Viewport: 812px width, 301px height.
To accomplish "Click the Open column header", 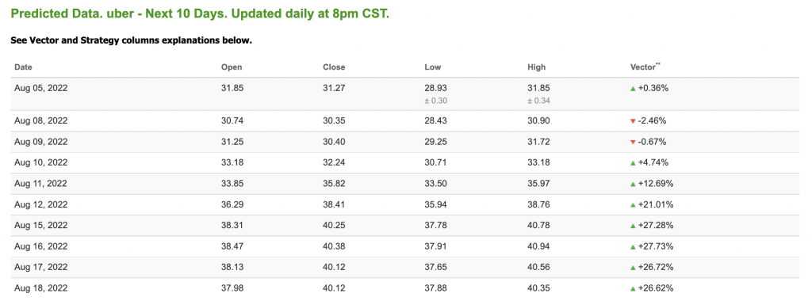I will (x=232, y=67).
